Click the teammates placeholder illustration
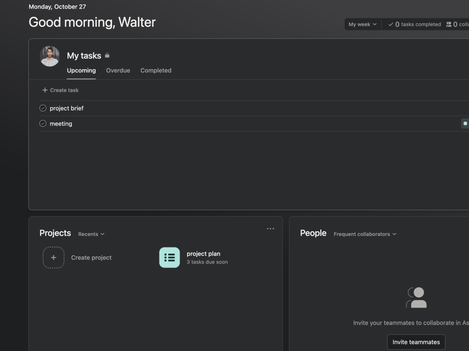 [416, 297]
